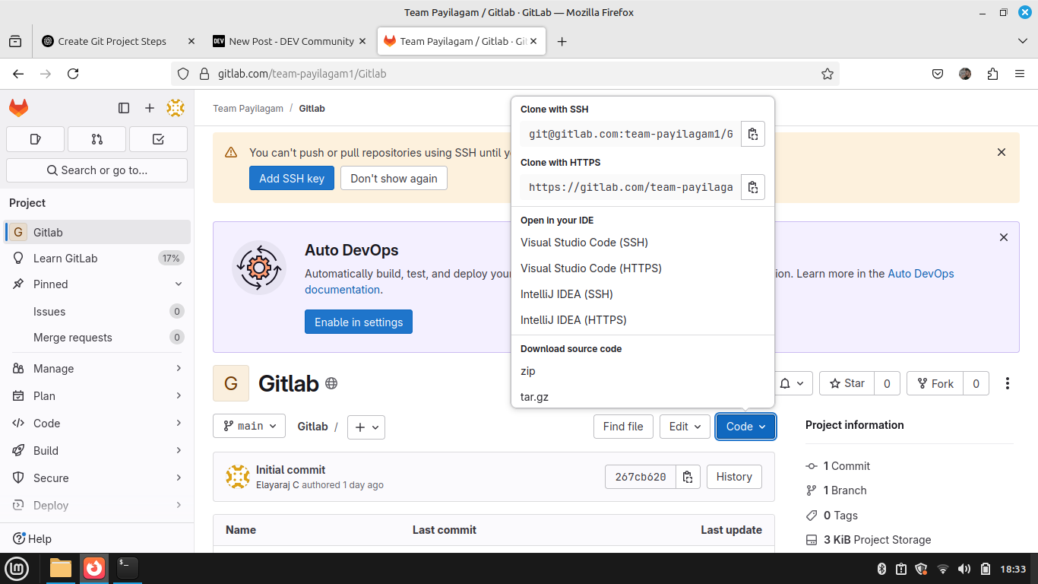Image resolution: width=1038 pixels, height=584 pixels.
Task: Dismiss the SSH key warning banner
Action: click(1002, 152)
